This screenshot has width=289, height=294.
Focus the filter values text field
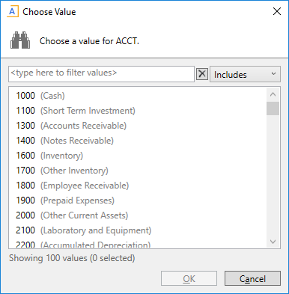[101, 74]
